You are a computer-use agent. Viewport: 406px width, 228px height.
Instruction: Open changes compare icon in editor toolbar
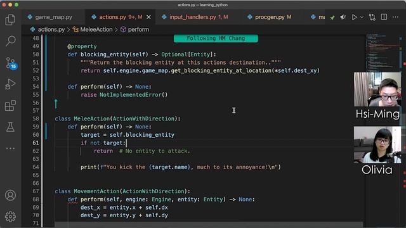click(372, 17)
